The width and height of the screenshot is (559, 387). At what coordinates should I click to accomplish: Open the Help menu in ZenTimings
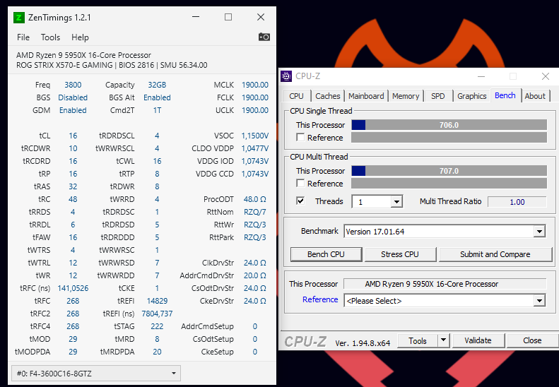coord(80,37)
